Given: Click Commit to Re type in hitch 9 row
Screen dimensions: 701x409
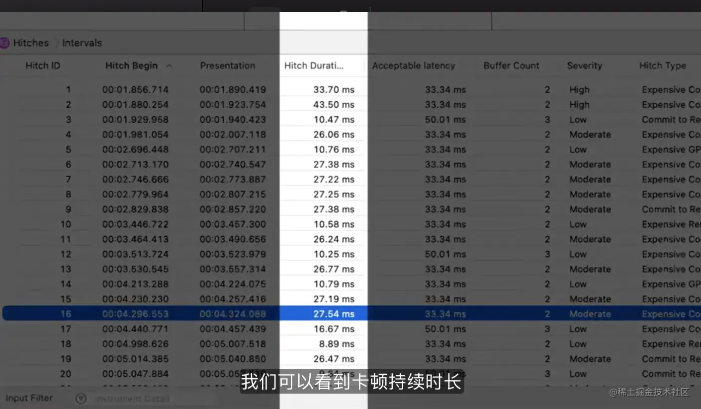Looking at the screenshot, I should [671, 209].
